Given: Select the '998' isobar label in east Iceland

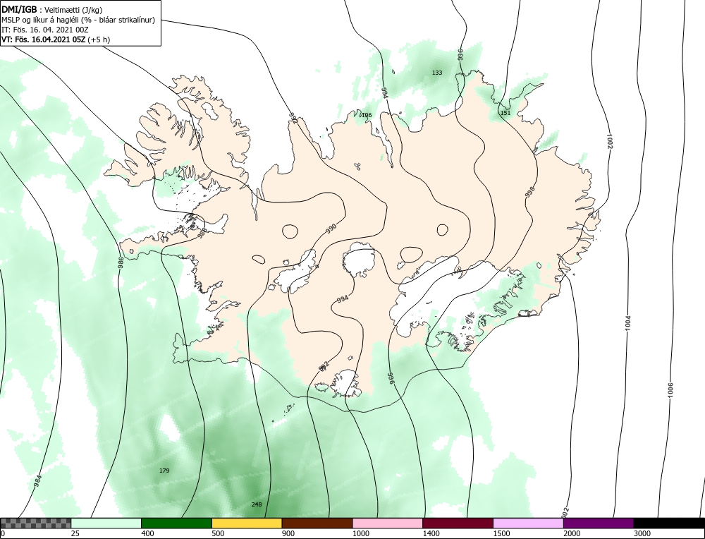Looking at the screenshot, I should (530, 192).
